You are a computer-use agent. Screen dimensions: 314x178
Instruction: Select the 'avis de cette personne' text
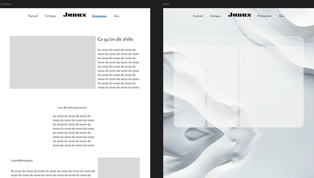(72, 107)
